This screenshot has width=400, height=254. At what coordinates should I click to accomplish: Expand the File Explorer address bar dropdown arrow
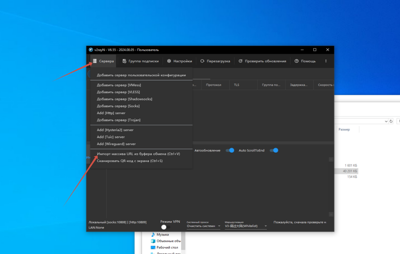386,122
